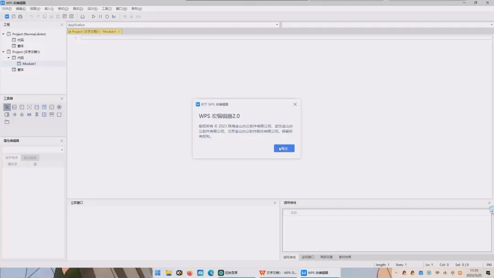This screenshot has height=278, width=494.
Task: Open the 运行(R) menu
Action: coord(92,9)
